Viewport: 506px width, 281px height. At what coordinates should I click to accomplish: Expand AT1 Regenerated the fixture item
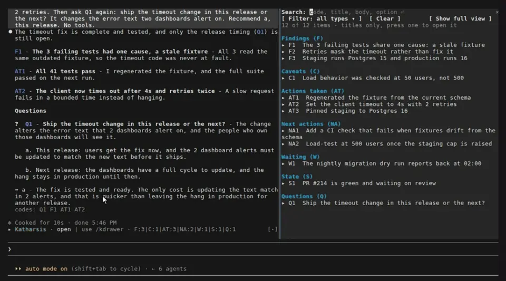(x=376, y=98)
